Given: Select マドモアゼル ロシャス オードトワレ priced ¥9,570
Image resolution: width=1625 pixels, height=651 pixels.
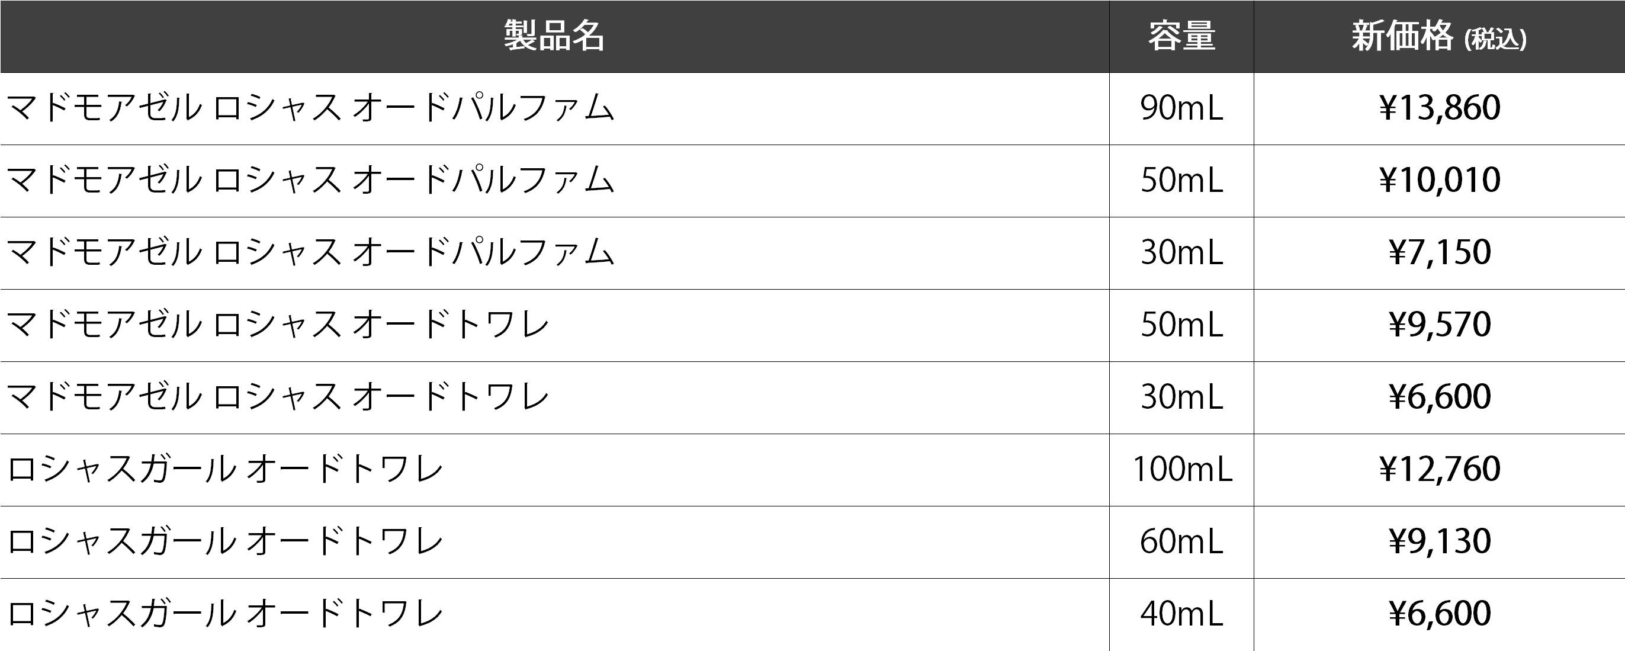Looking at the screenshot, I should 278,325.
